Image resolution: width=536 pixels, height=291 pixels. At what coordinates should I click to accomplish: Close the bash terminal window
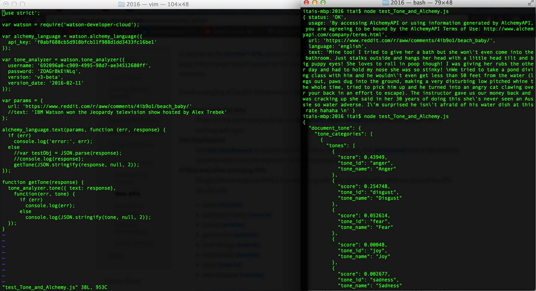point(306,3)
